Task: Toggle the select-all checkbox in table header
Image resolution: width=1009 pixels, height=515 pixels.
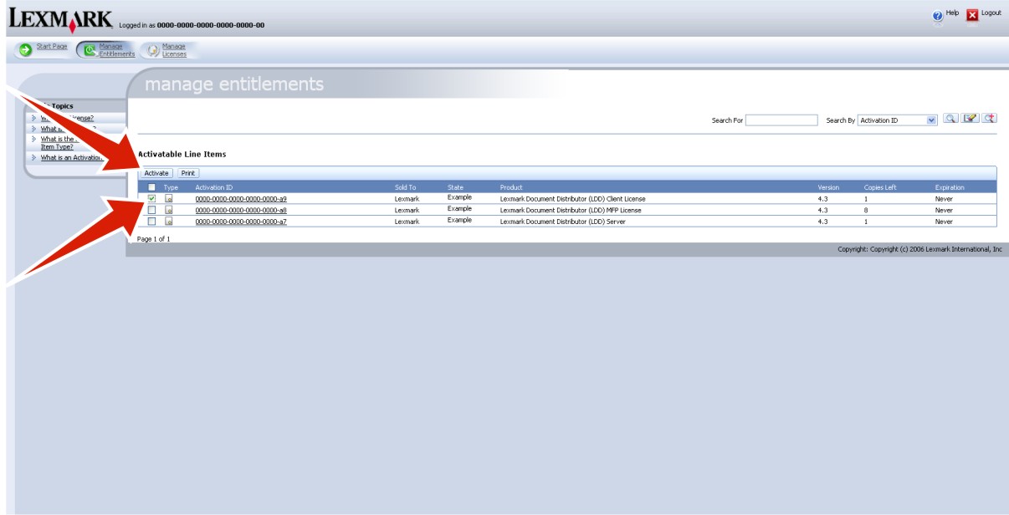Action: [x=151, y=187]
